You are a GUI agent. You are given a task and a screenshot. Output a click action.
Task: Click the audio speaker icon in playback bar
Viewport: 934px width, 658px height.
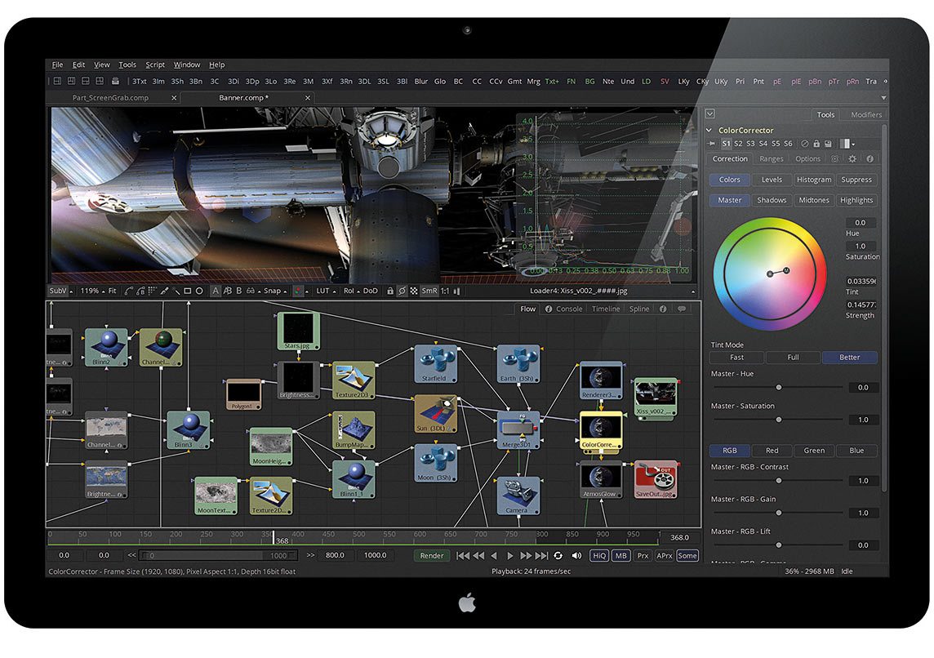pos(576,556)
